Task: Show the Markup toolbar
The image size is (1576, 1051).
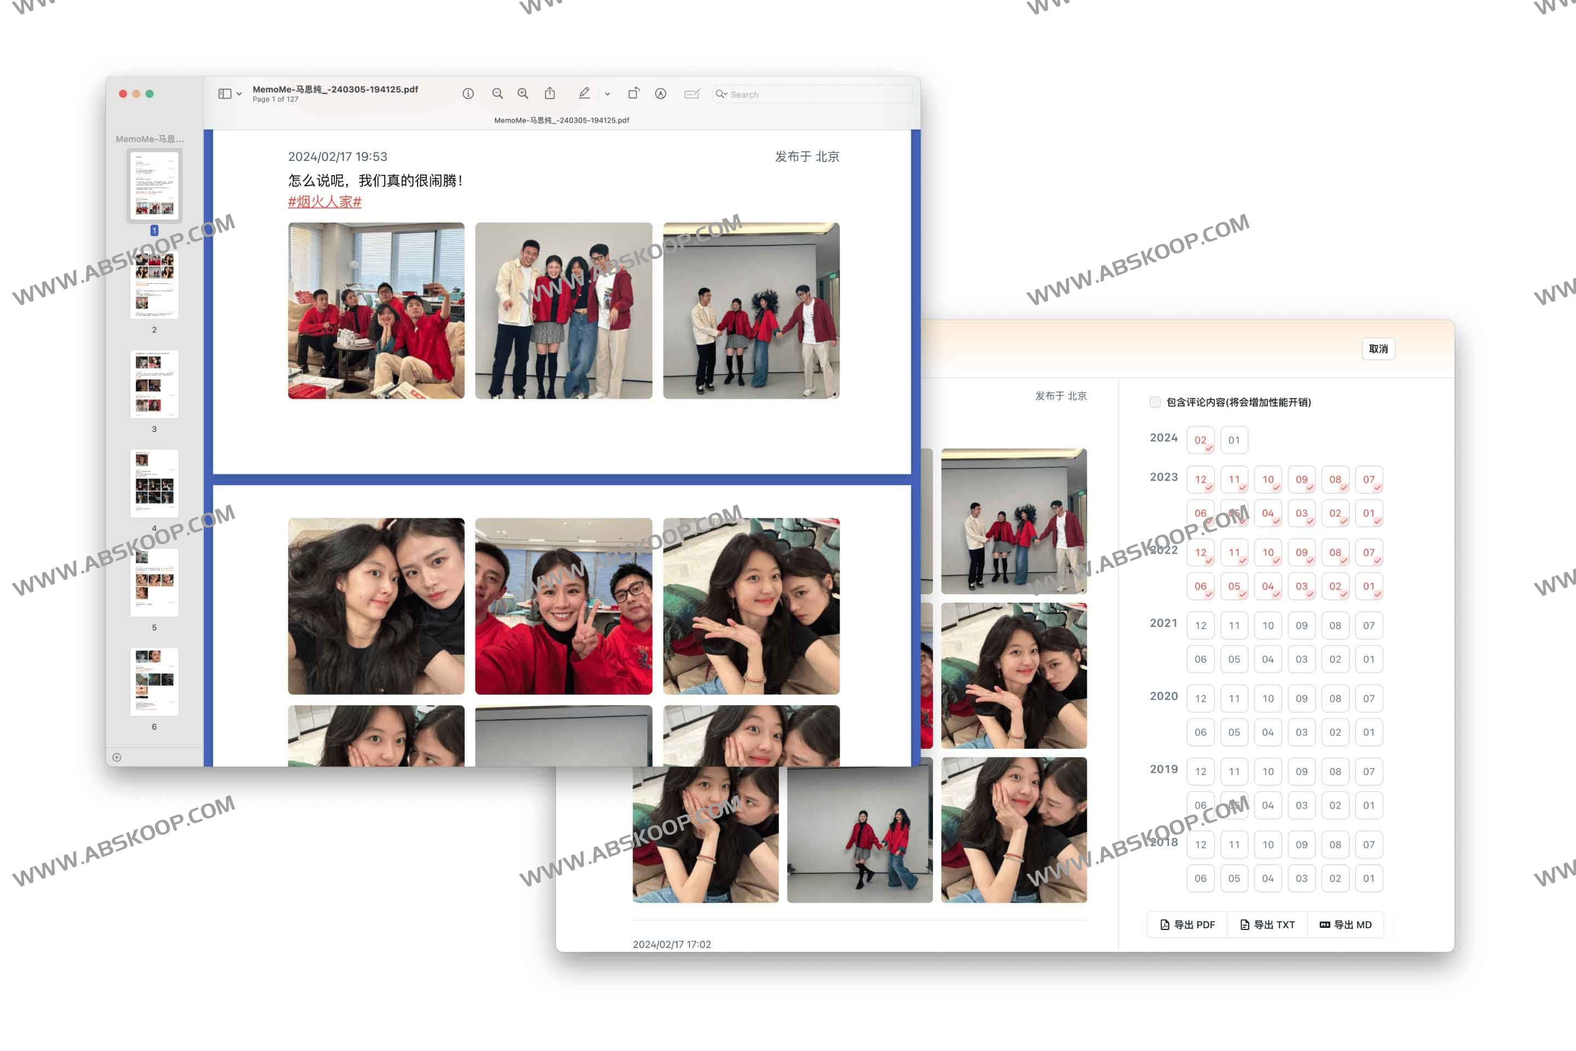Action: 660,94
